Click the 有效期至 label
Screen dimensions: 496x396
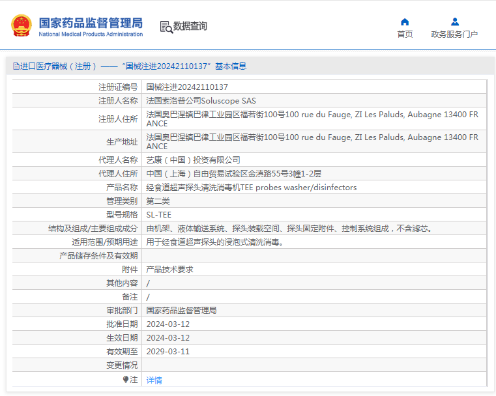click(122, 352)
